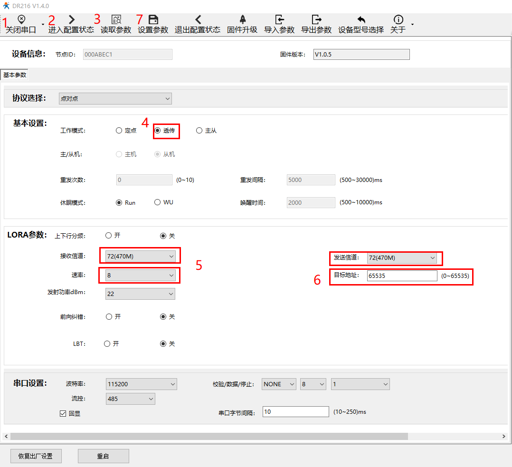Open the 协议选择 protocol dropdown

pos(115,98)
